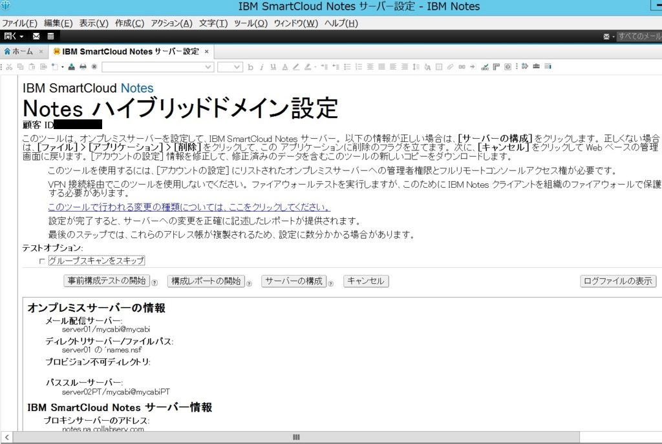The width and height of the screenshot is (662, 444).
Task: Click the insert table icon
Action: 439,66
